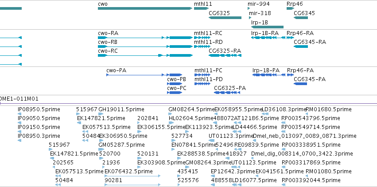This screenshot has width=377, height=187.
Task: Click the Rrp46 gene label
Action: pyautogui.click(x=295, y=4)
